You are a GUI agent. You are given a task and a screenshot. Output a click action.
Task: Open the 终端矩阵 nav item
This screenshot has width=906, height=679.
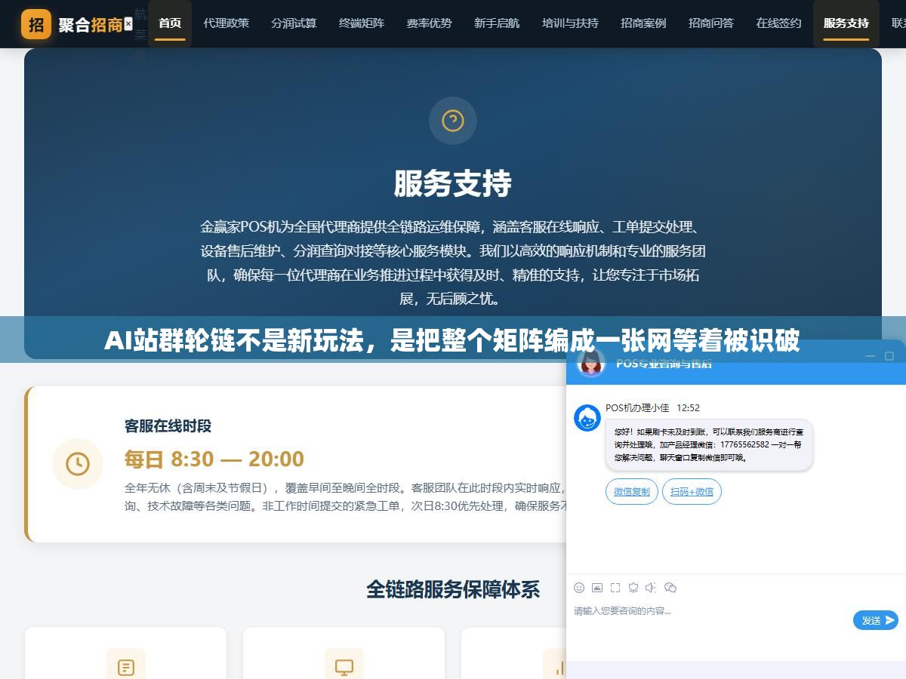(362, 23)
